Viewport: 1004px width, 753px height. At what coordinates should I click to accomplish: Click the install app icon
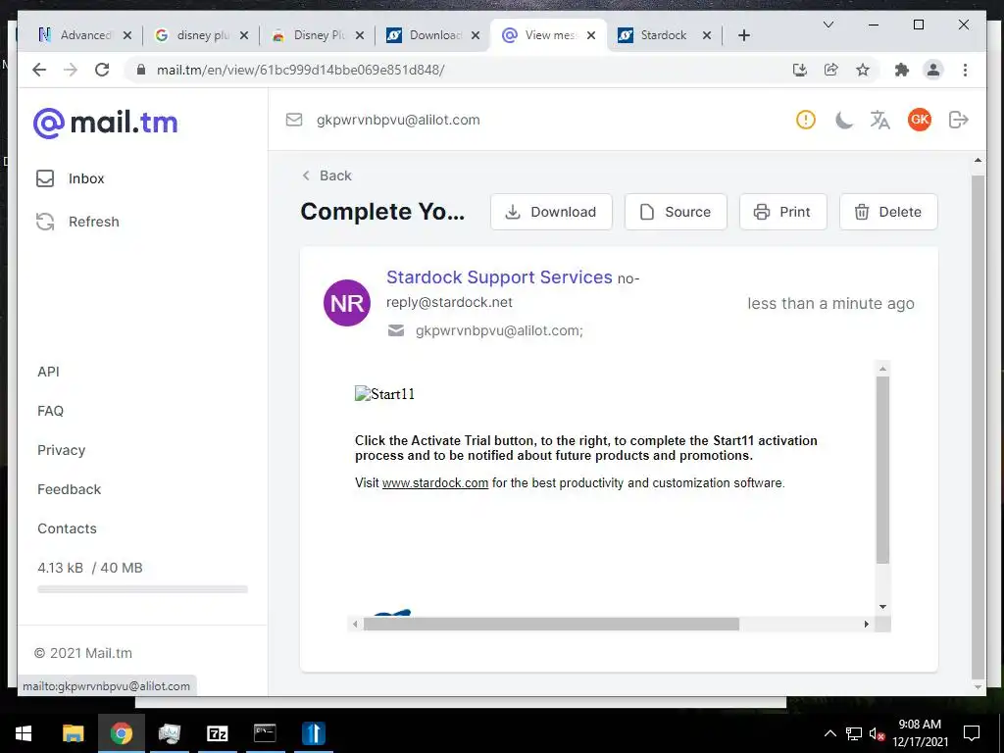click(x=800, y=70)
